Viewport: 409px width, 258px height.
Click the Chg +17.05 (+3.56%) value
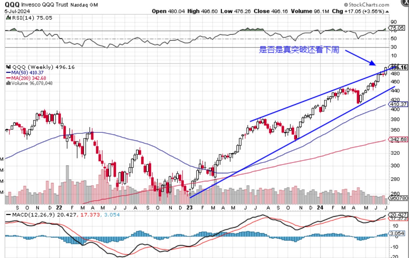point(361,11)
